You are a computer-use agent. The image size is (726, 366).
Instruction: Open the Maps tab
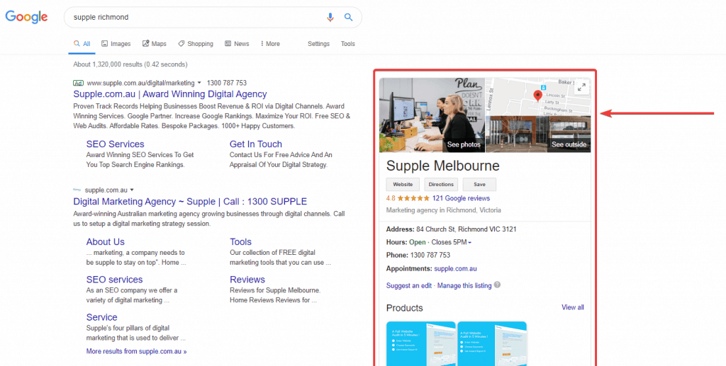pyautogui.click(x=154, y=44)
